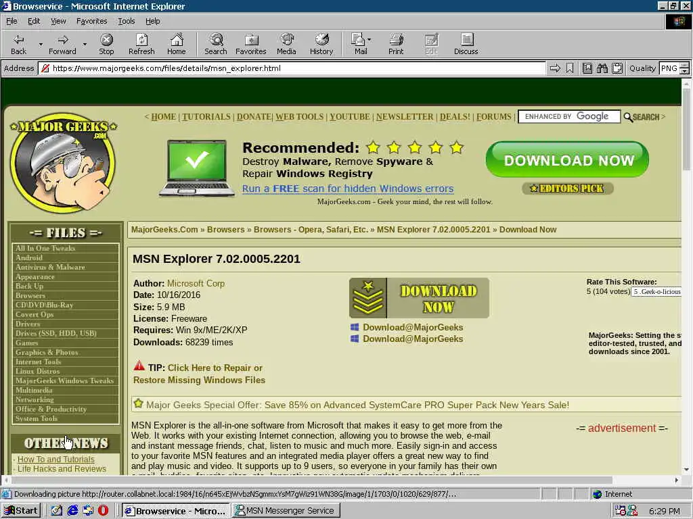Open the Media pane

286,44
